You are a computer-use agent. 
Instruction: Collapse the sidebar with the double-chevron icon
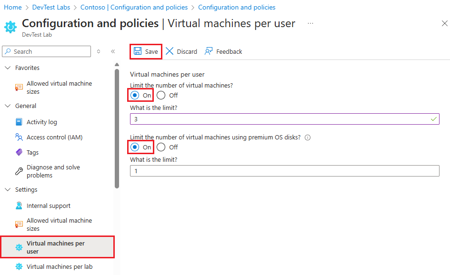point(113,51)
